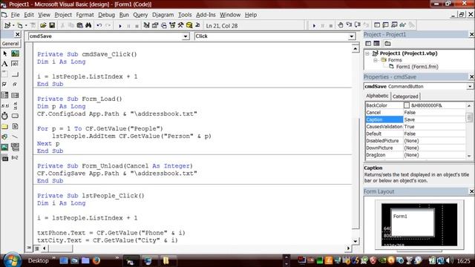Toggle Folders in the Project panel
Image resolution: width=475 pixels, height=267 pixels.
[x=387, y=44]
